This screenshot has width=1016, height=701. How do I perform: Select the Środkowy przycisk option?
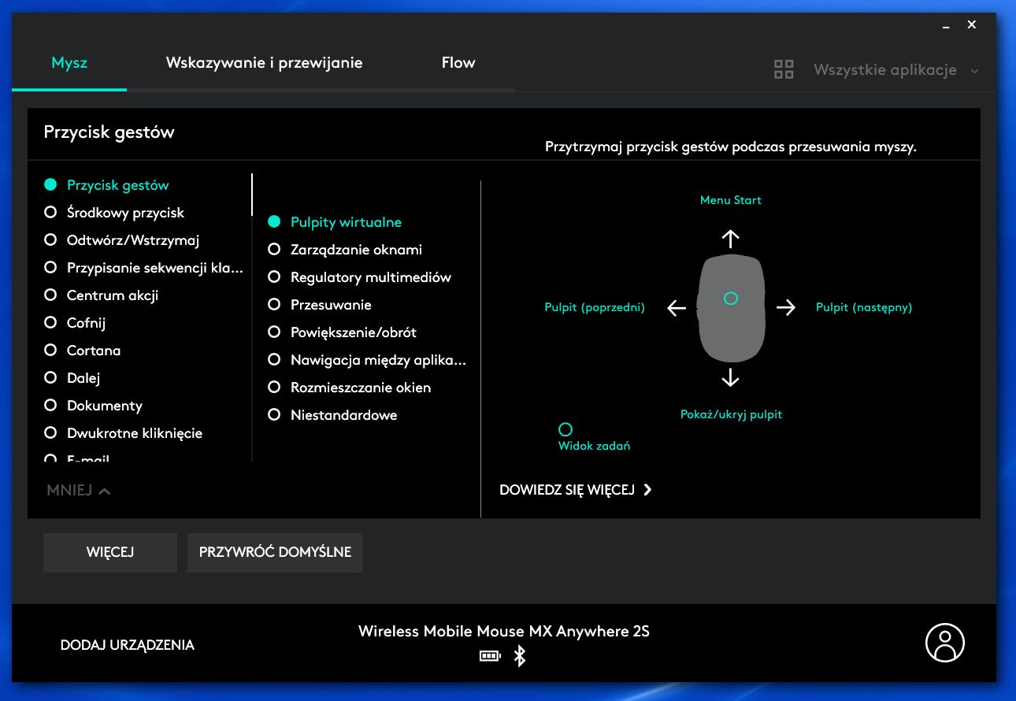126,213
